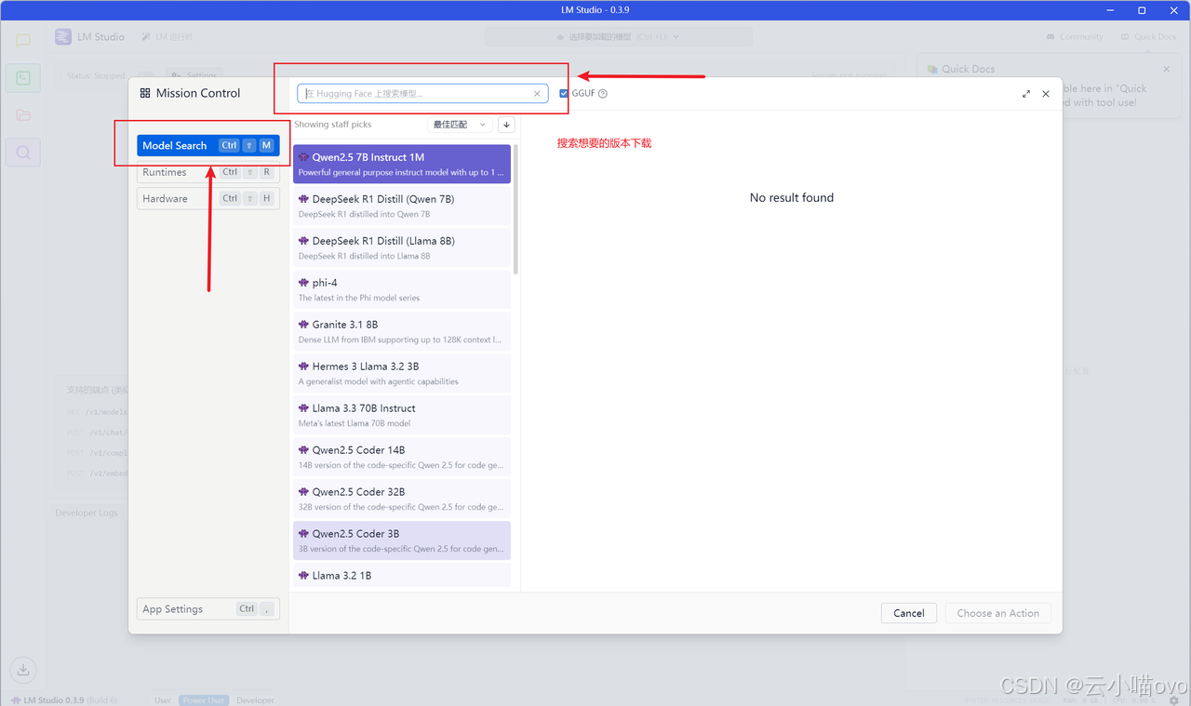The width and height of the screenshot is (1191, 706).
Task: Open Quick Docs in the top bar
Action: (x=1149, y=37)
